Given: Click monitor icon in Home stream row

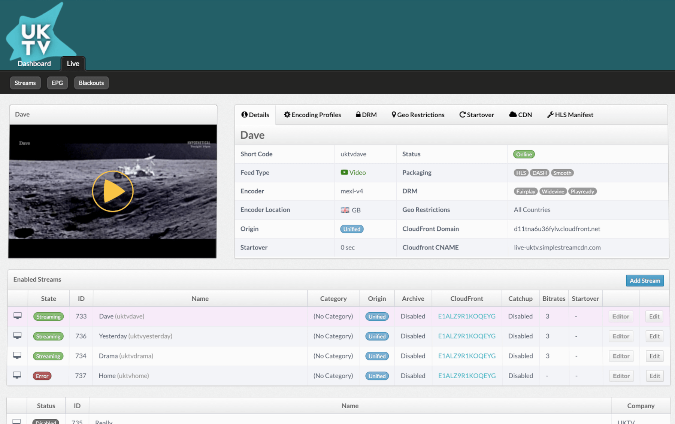Looking at the screenshot, I should coord(17,375).
